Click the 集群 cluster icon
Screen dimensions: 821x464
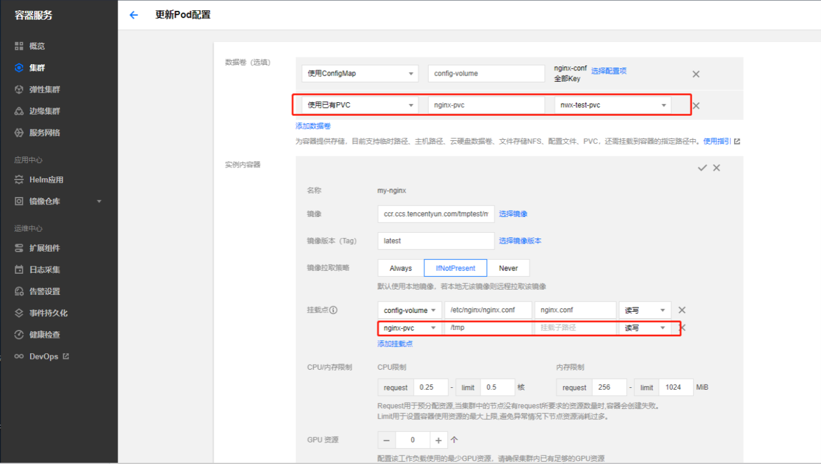pyautogui.click(x=19, y=68)
